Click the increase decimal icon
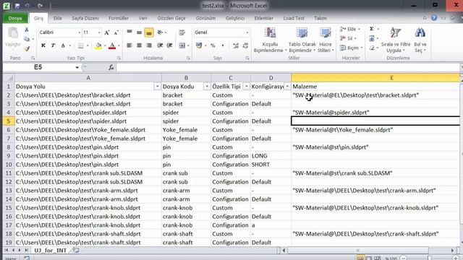Screen dimensions: 463x260 tap(236, 45)
